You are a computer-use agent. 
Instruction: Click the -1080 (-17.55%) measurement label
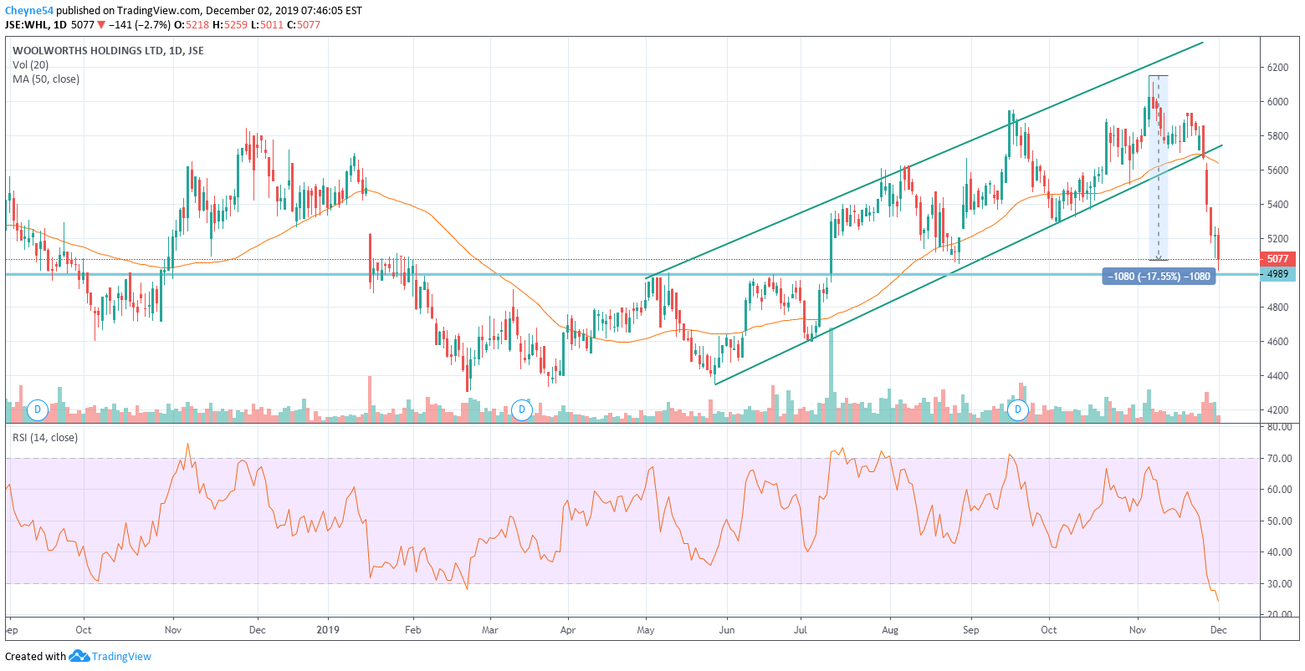pyautogui.click(x=1159, y=277)
